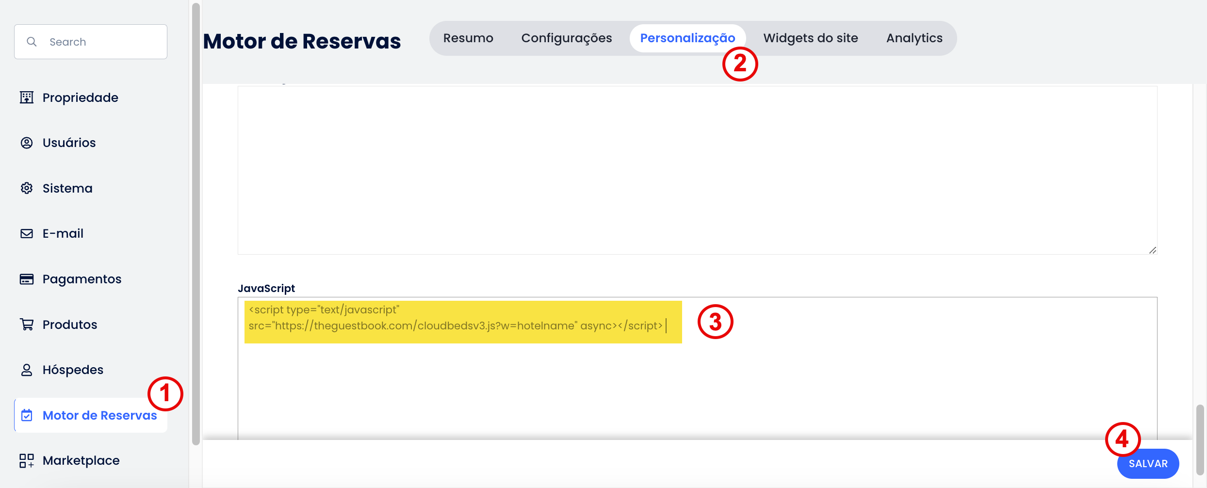Click the empty textarea above JavaScript
This screenshot has width=1207, height=488.
697,170
